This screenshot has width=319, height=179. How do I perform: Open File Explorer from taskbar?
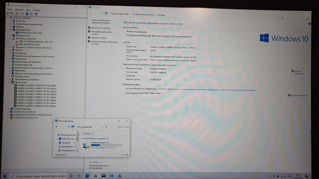click(x=95, y=176)
